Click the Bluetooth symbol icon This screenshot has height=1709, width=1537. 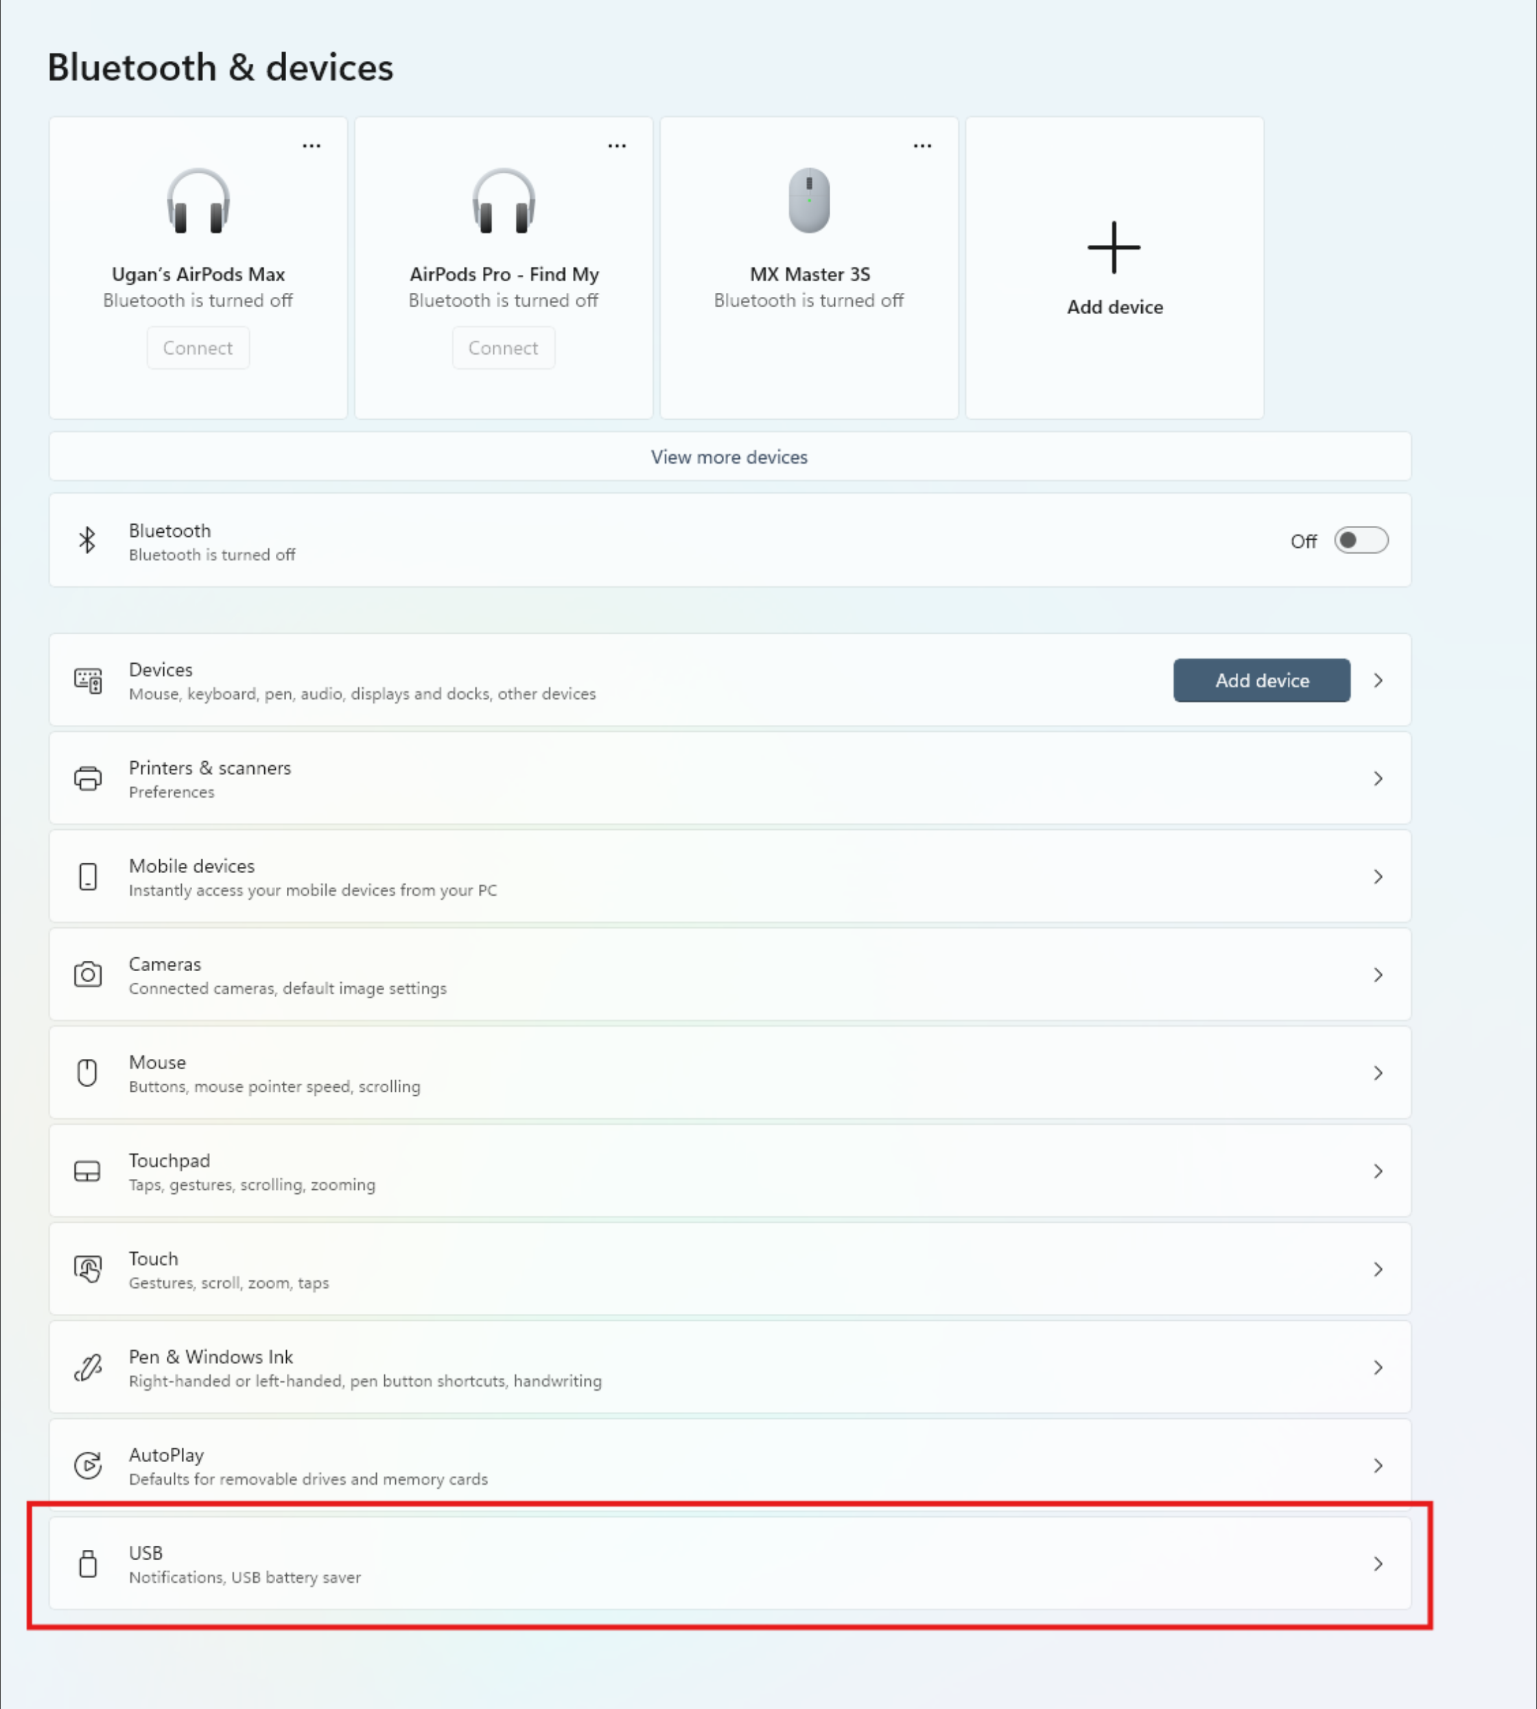pyautogui.click(x=87, y=540)
